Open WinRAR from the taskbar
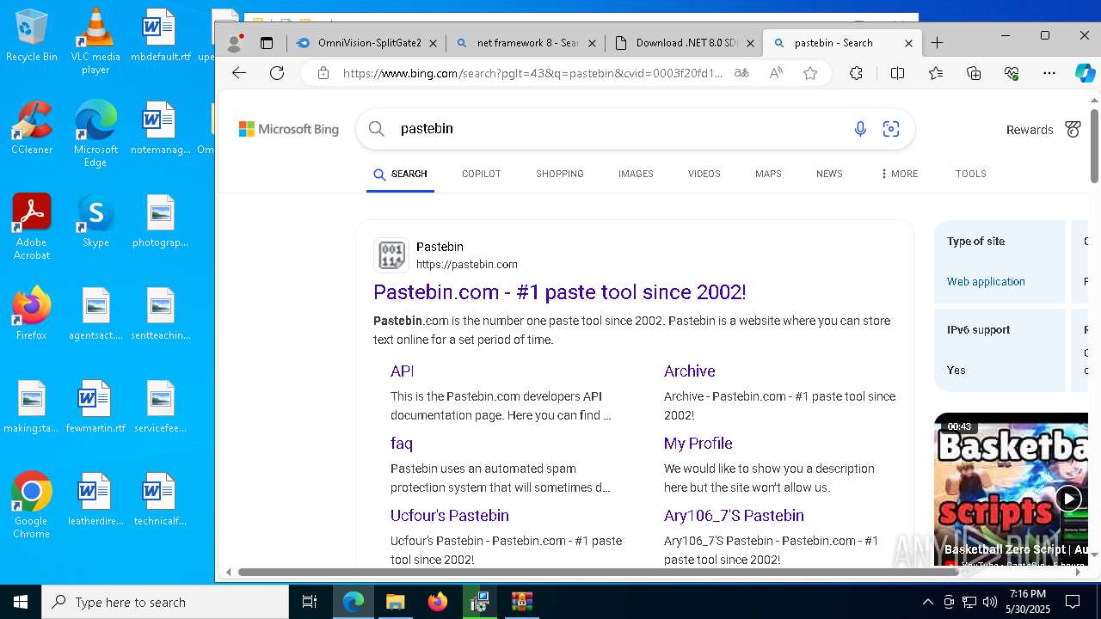Viewport: 1101px width, 619px height. click(522, 602)
